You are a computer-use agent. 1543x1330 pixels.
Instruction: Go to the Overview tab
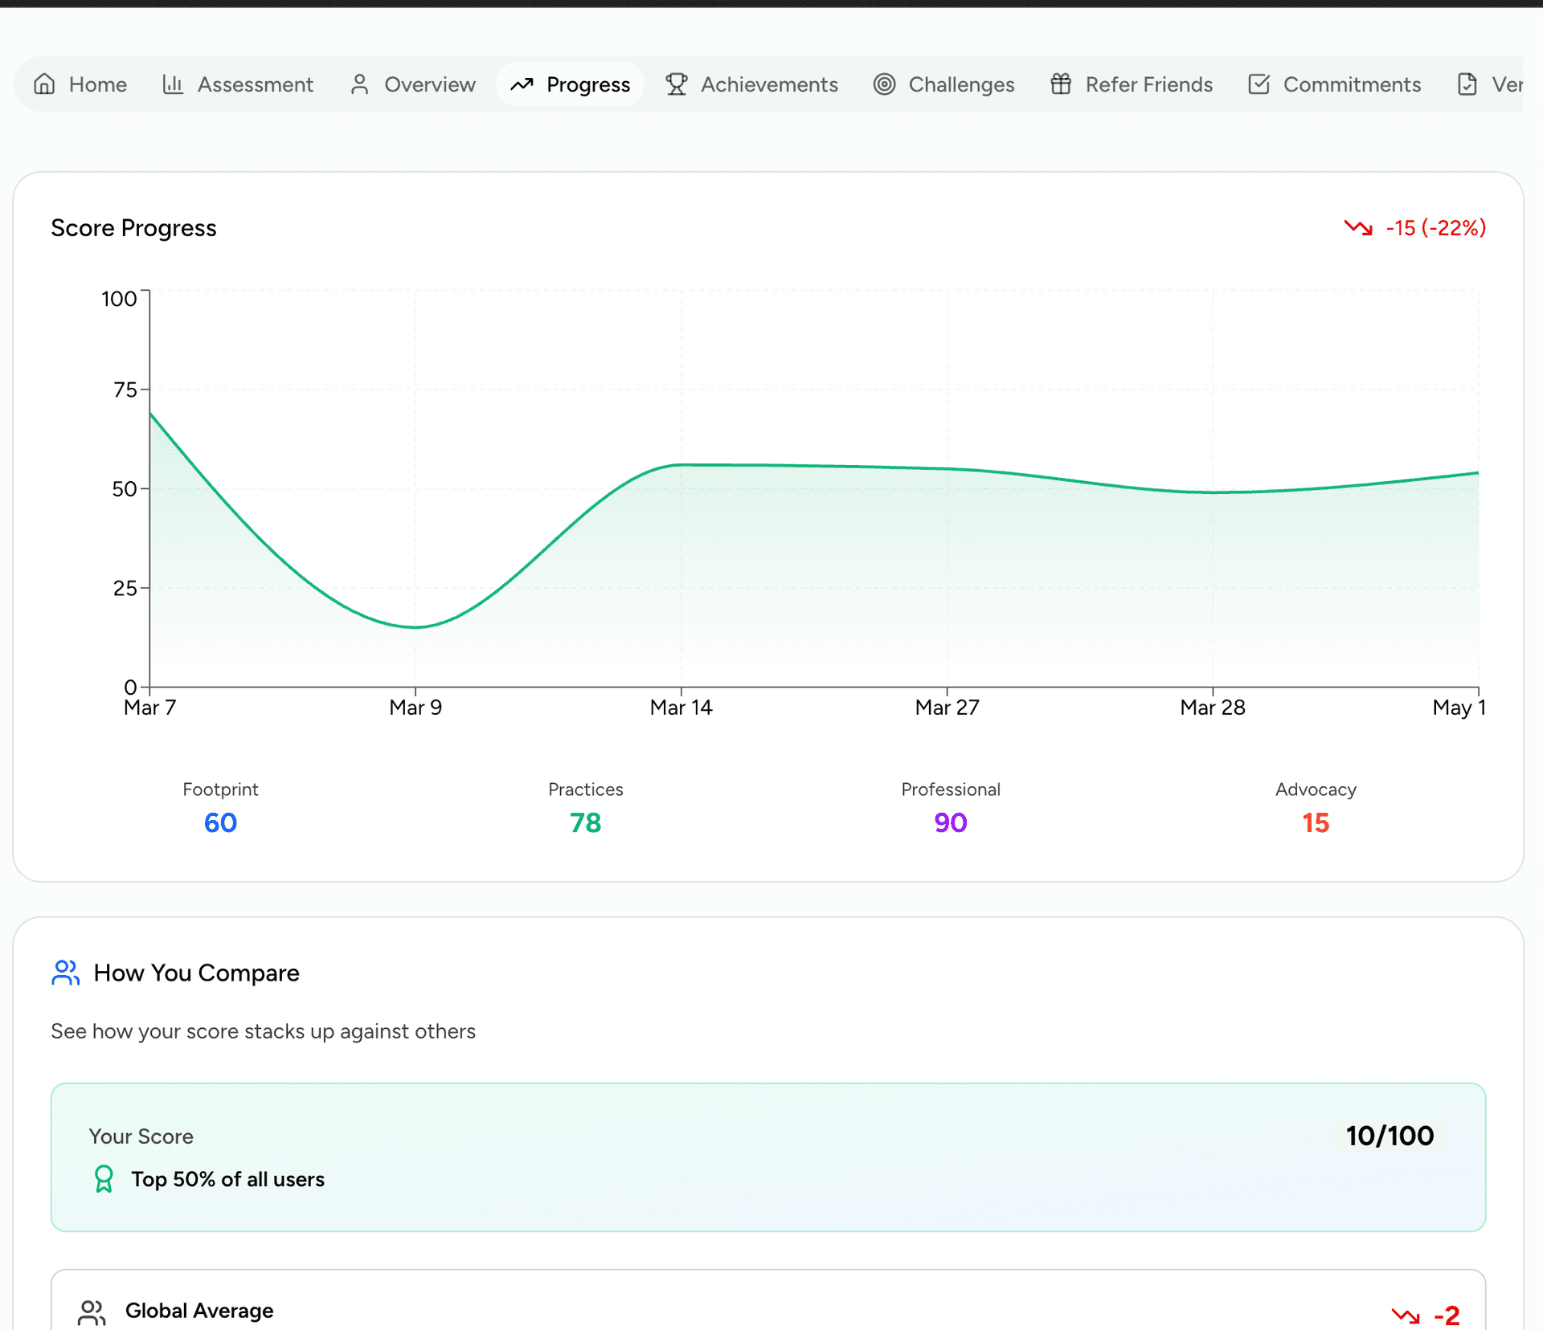413,84
